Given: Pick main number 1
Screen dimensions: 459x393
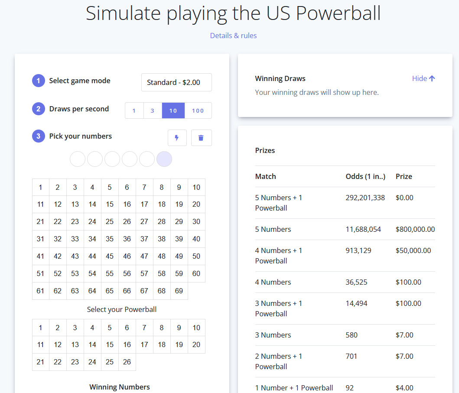Looking at the screenshot, I should [x=40, y=187].
